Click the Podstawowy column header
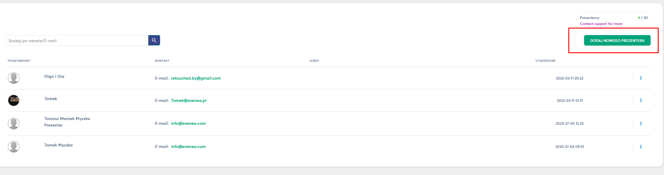 tap(19, 61)
